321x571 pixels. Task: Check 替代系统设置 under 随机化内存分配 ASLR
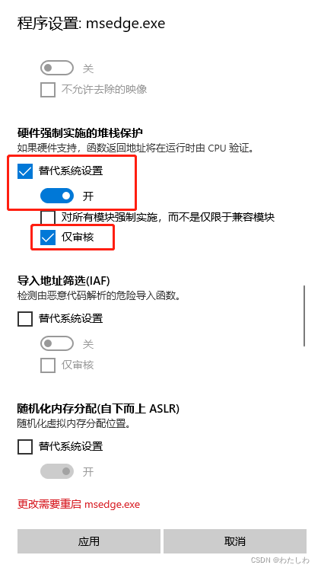pyautogui.click(x=25, y=446)
